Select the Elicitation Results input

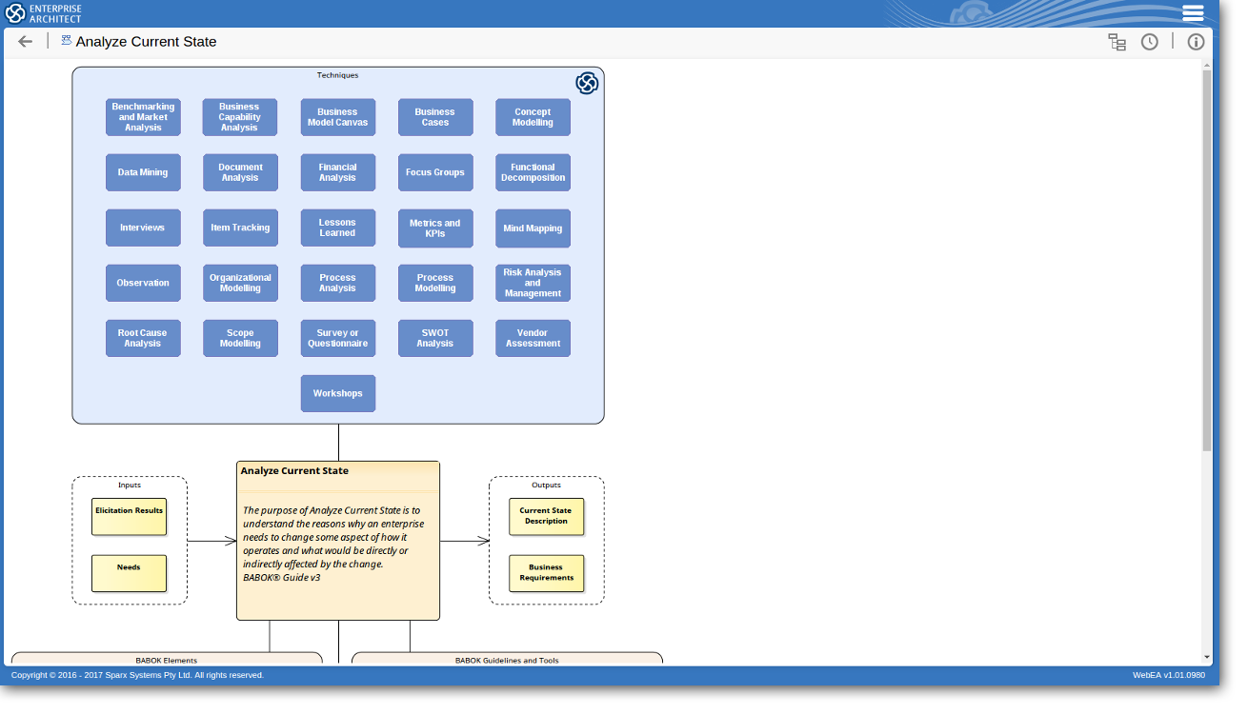(x=129, y=517)
